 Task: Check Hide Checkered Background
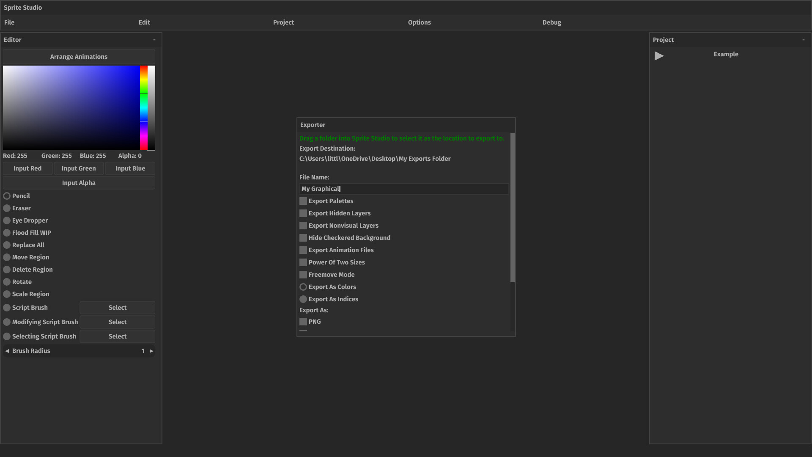coord(303,237)
